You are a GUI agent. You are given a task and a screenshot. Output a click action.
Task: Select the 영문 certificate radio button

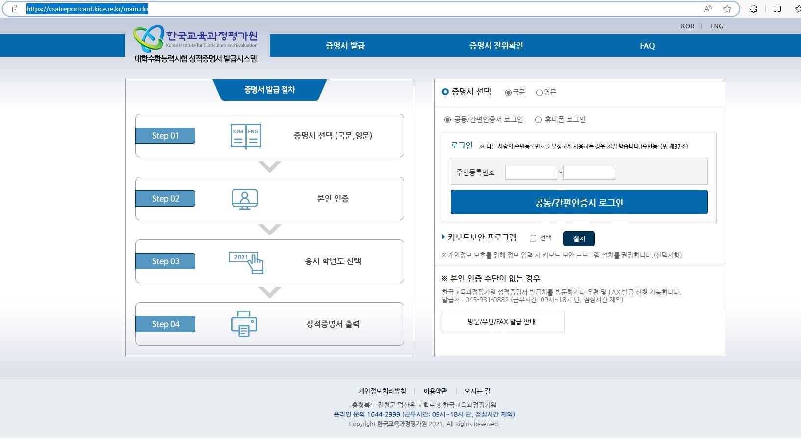coord(539,92)
